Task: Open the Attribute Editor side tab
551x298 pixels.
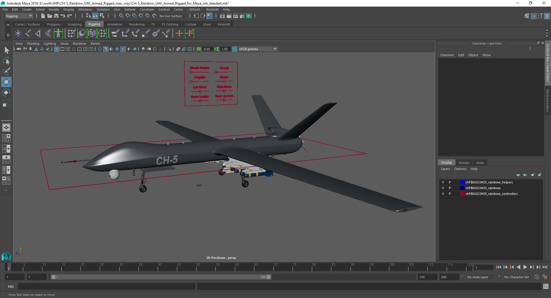Action: 548,100
